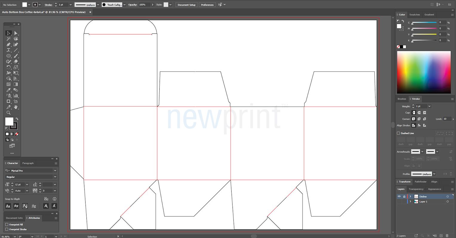This screenshot has width=456, height=238.
Task: Click the Document Setup button
Action: pos(186,4)
